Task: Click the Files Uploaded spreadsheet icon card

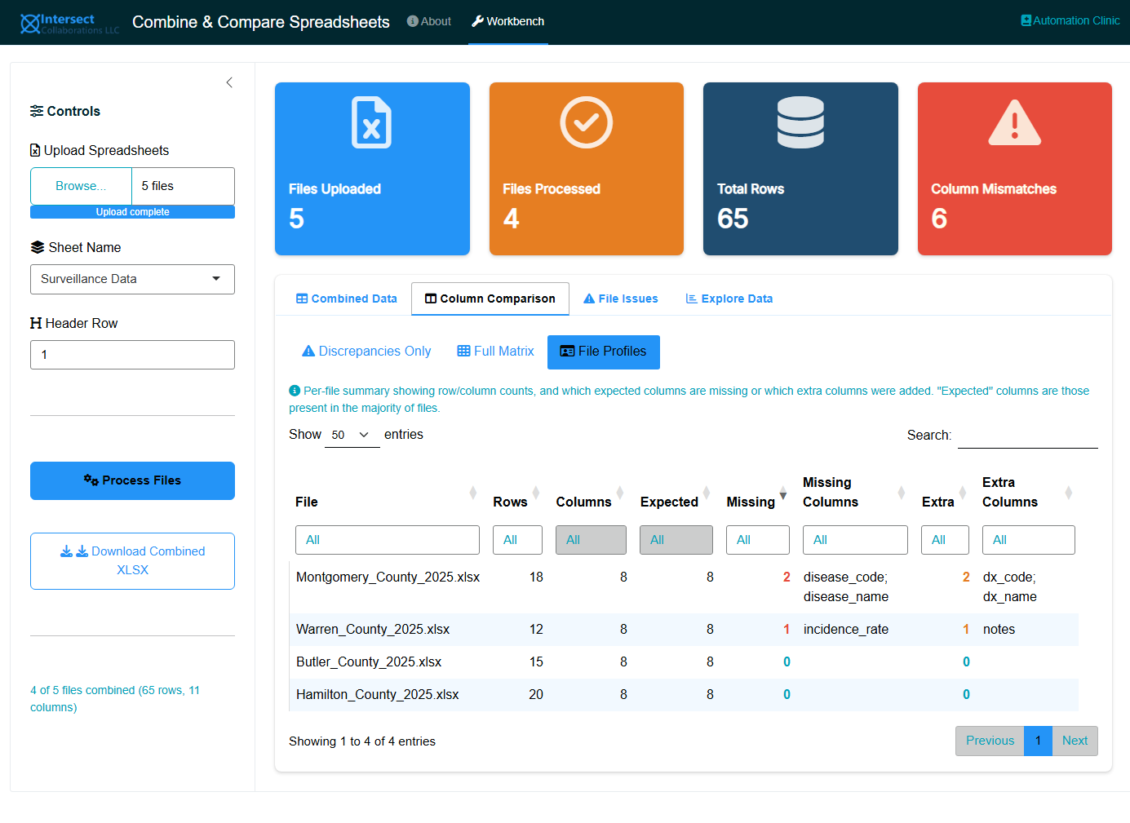Action: pos(372,123)
